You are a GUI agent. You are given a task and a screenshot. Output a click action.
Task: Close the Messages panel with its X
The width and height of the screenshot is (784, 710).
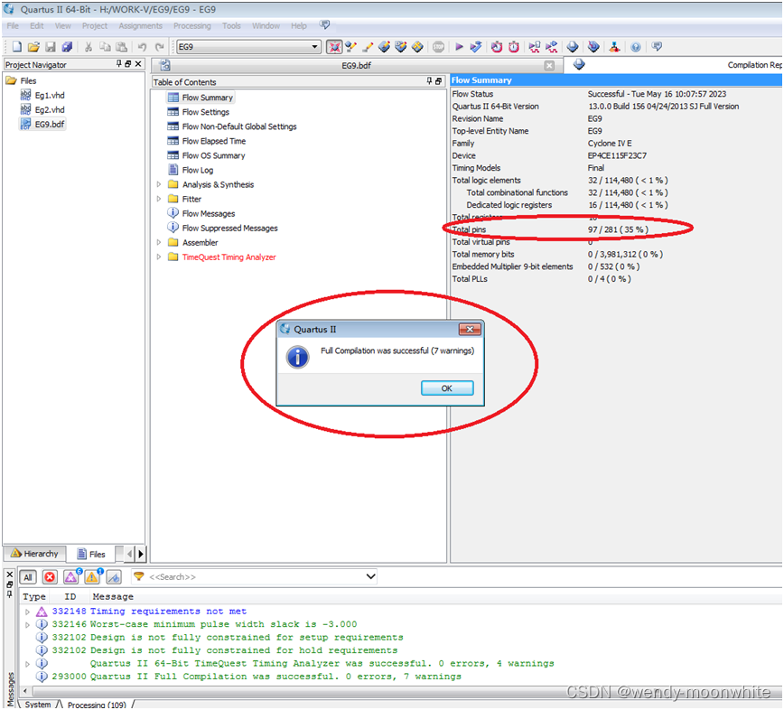(10, 575)
